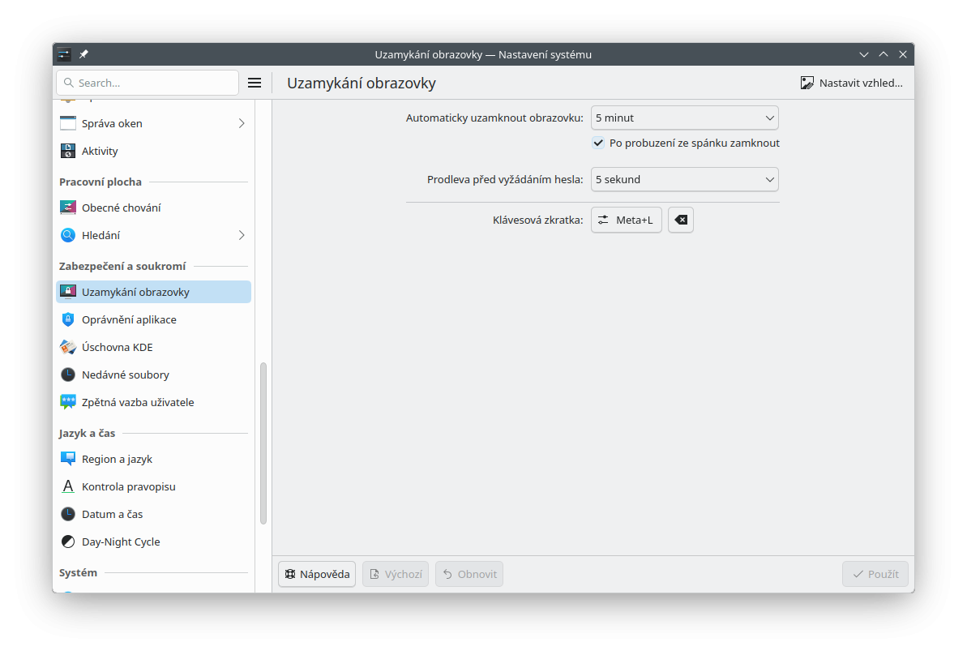
Task: Click the Nápověda help button
Action: coord(317,574)
